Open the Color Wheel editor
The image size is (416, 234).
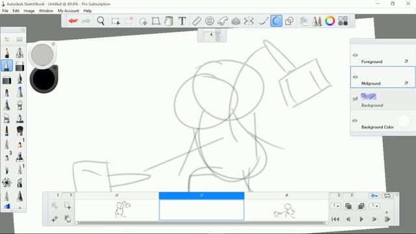(x=330, y=21)
